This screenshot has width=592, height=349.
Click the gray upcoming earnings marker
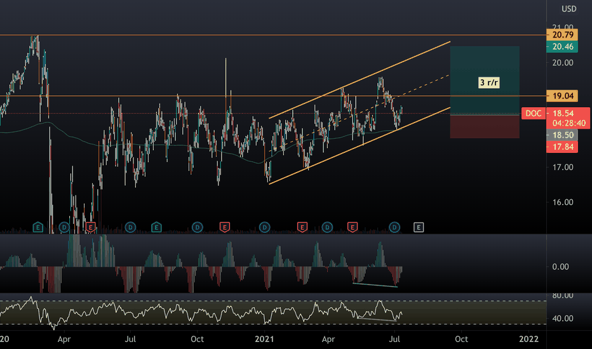pyautogui.click(x=419, y=227)
